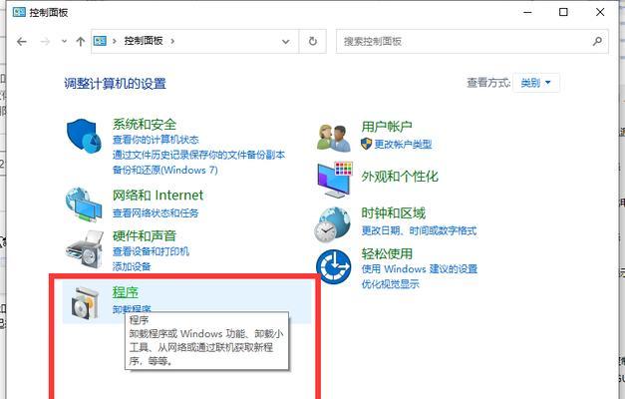Open 更改帐户类型 link
625x399 pixels.
pyautogui.click(x=403, y=144)
